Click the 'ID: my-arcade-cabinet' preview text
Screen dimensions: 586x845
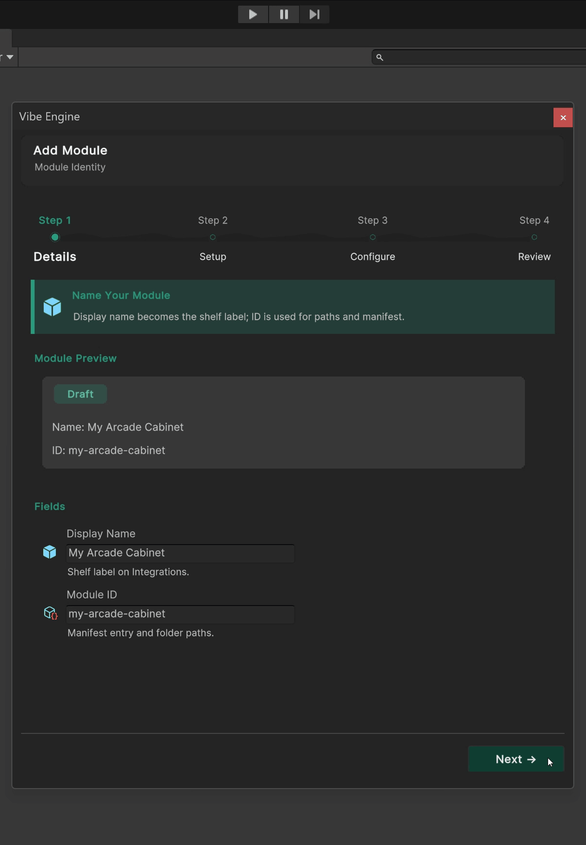point(109,450)
